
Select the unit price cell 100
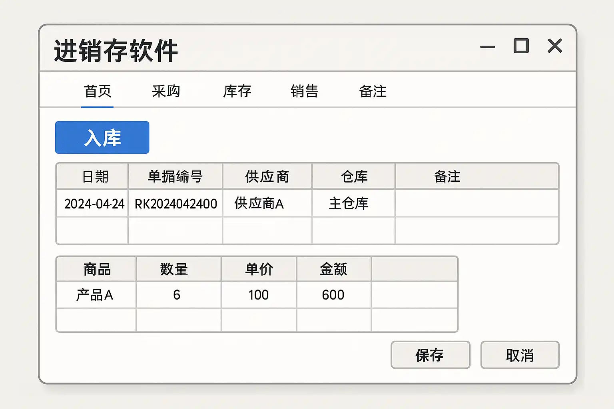pos(259,295)
